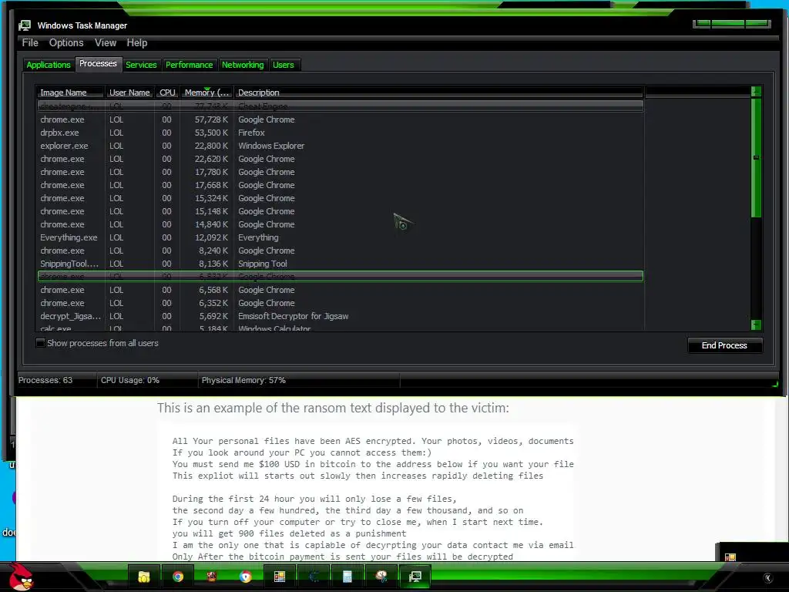
Task: Open the Options menu
Action: 66,43
